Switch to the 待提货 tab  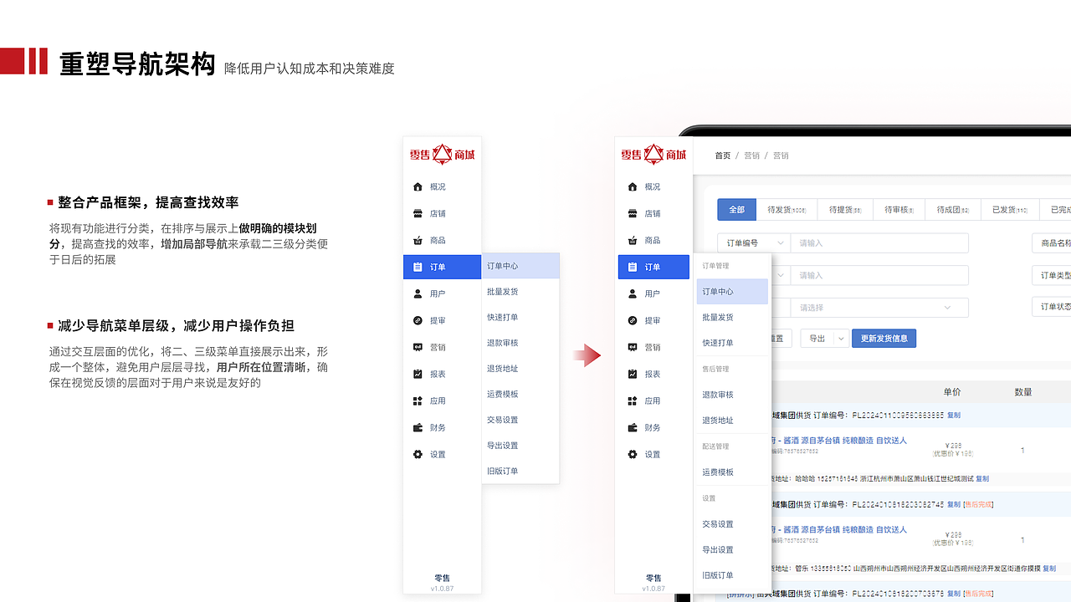(845, 210)
